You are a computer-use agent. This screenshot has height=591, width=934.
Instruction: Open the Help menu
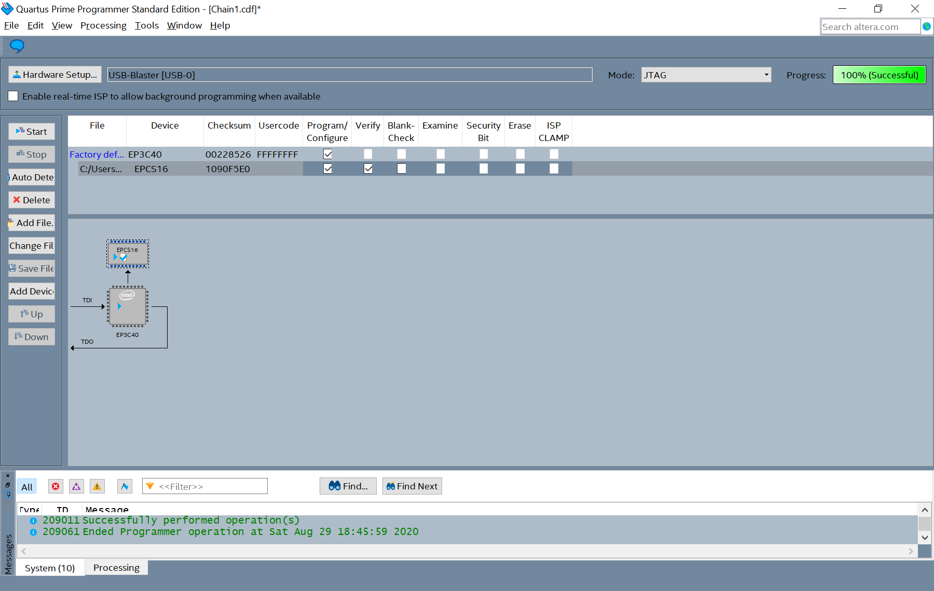(x=220, y=25)
